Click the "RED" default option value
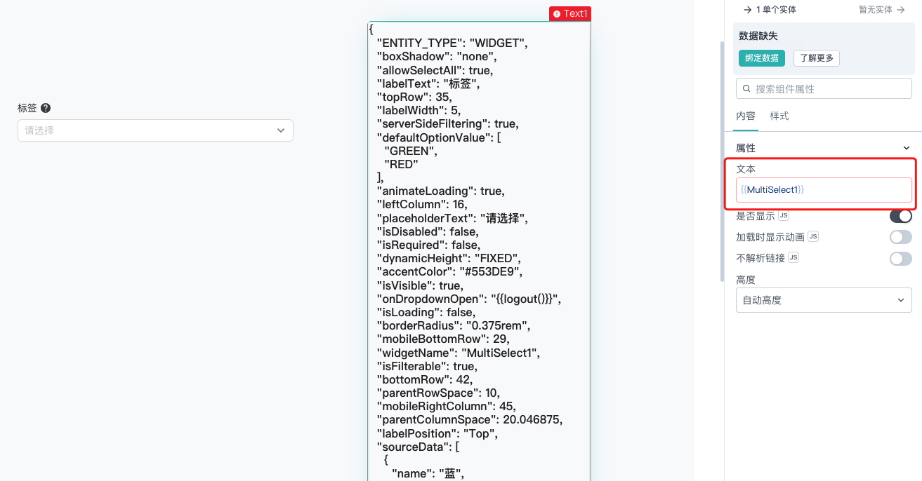922x481 pixels. click(401, 164)
